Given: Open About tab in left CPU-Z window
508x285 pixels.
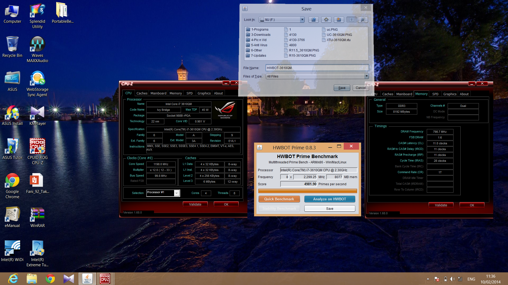Looking at the screenshot, I should coord(218,93).
